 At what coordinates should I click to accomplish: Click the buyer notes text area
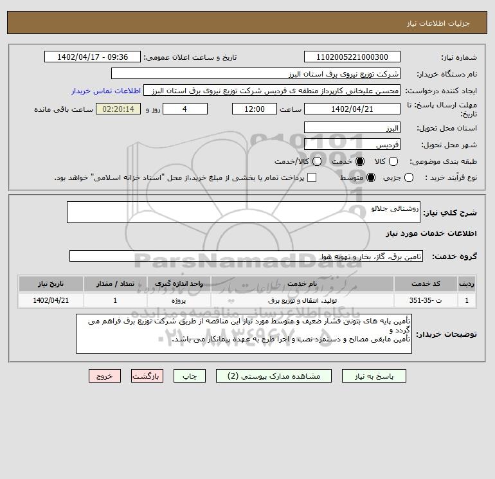tap(244, 334)
